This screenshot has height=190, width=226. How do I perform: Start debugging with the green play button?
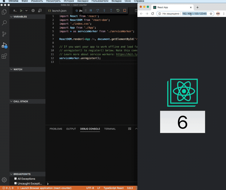click(21, 11)
